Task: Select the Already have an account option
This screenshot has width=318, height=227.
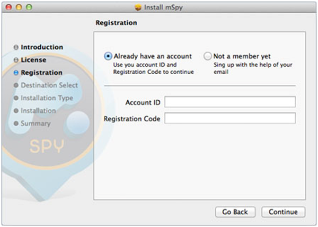Action: coord(108,56)
